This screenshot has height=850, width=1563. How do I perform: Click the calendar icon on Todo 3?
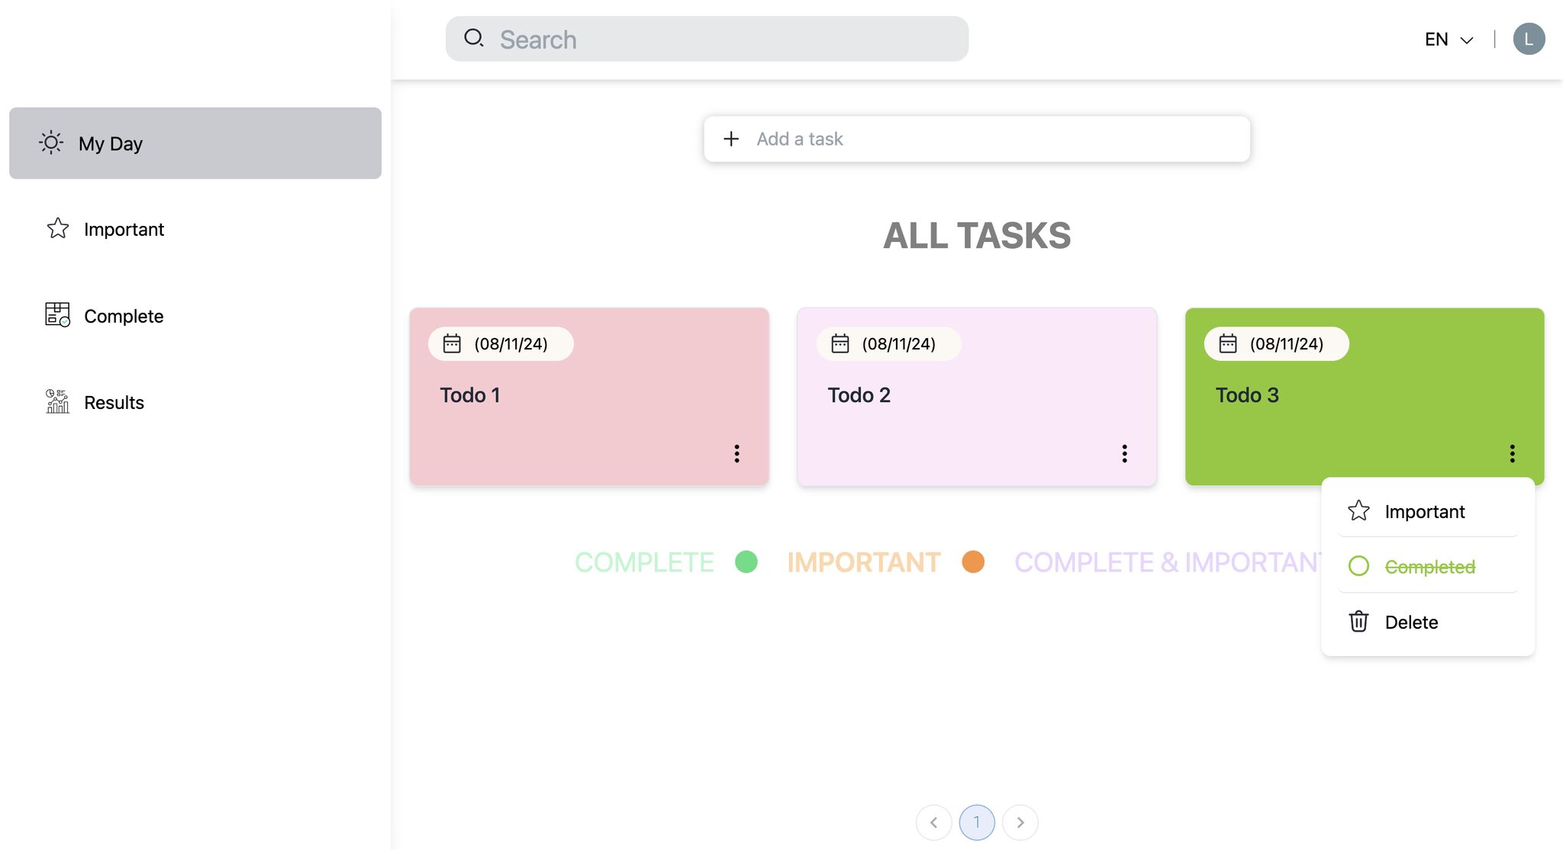(x=1227, y=343)
